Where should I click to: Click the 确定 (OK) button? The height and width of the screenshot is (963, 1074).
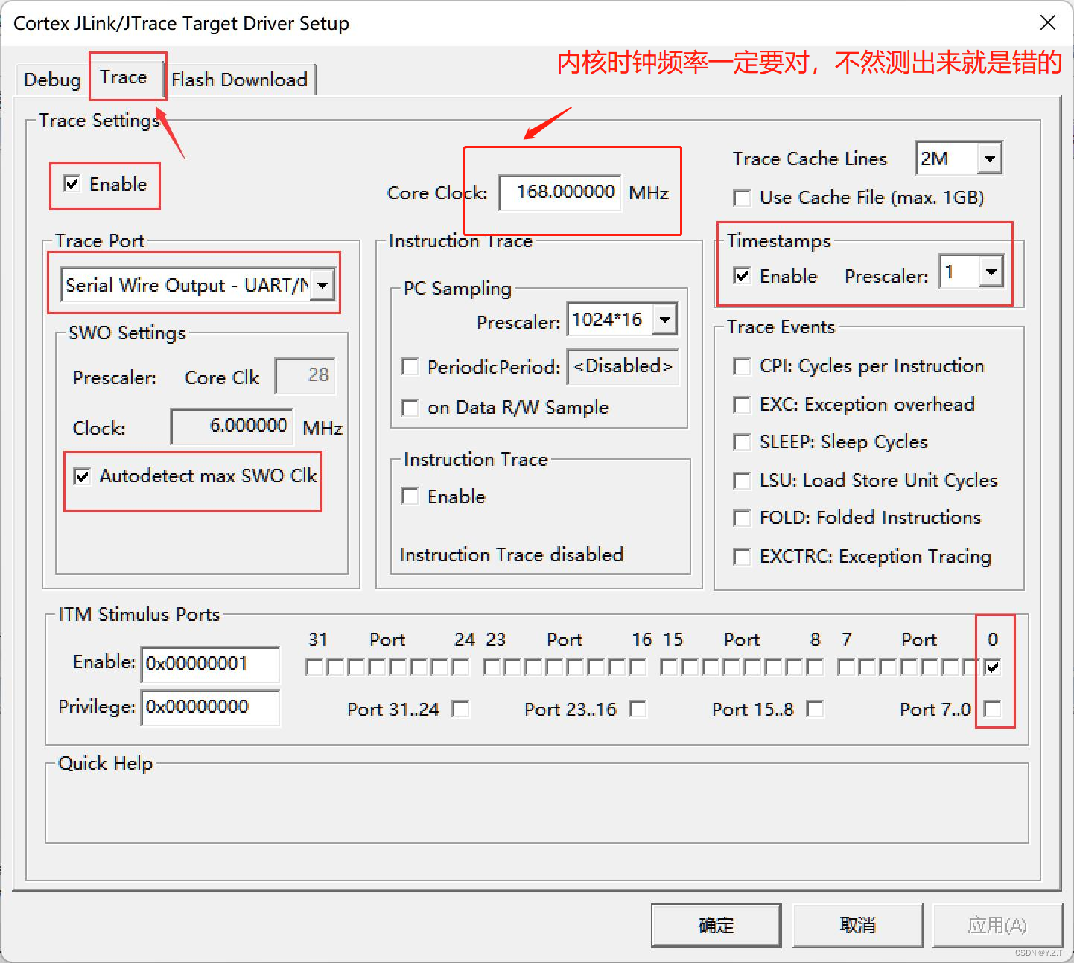716,925
